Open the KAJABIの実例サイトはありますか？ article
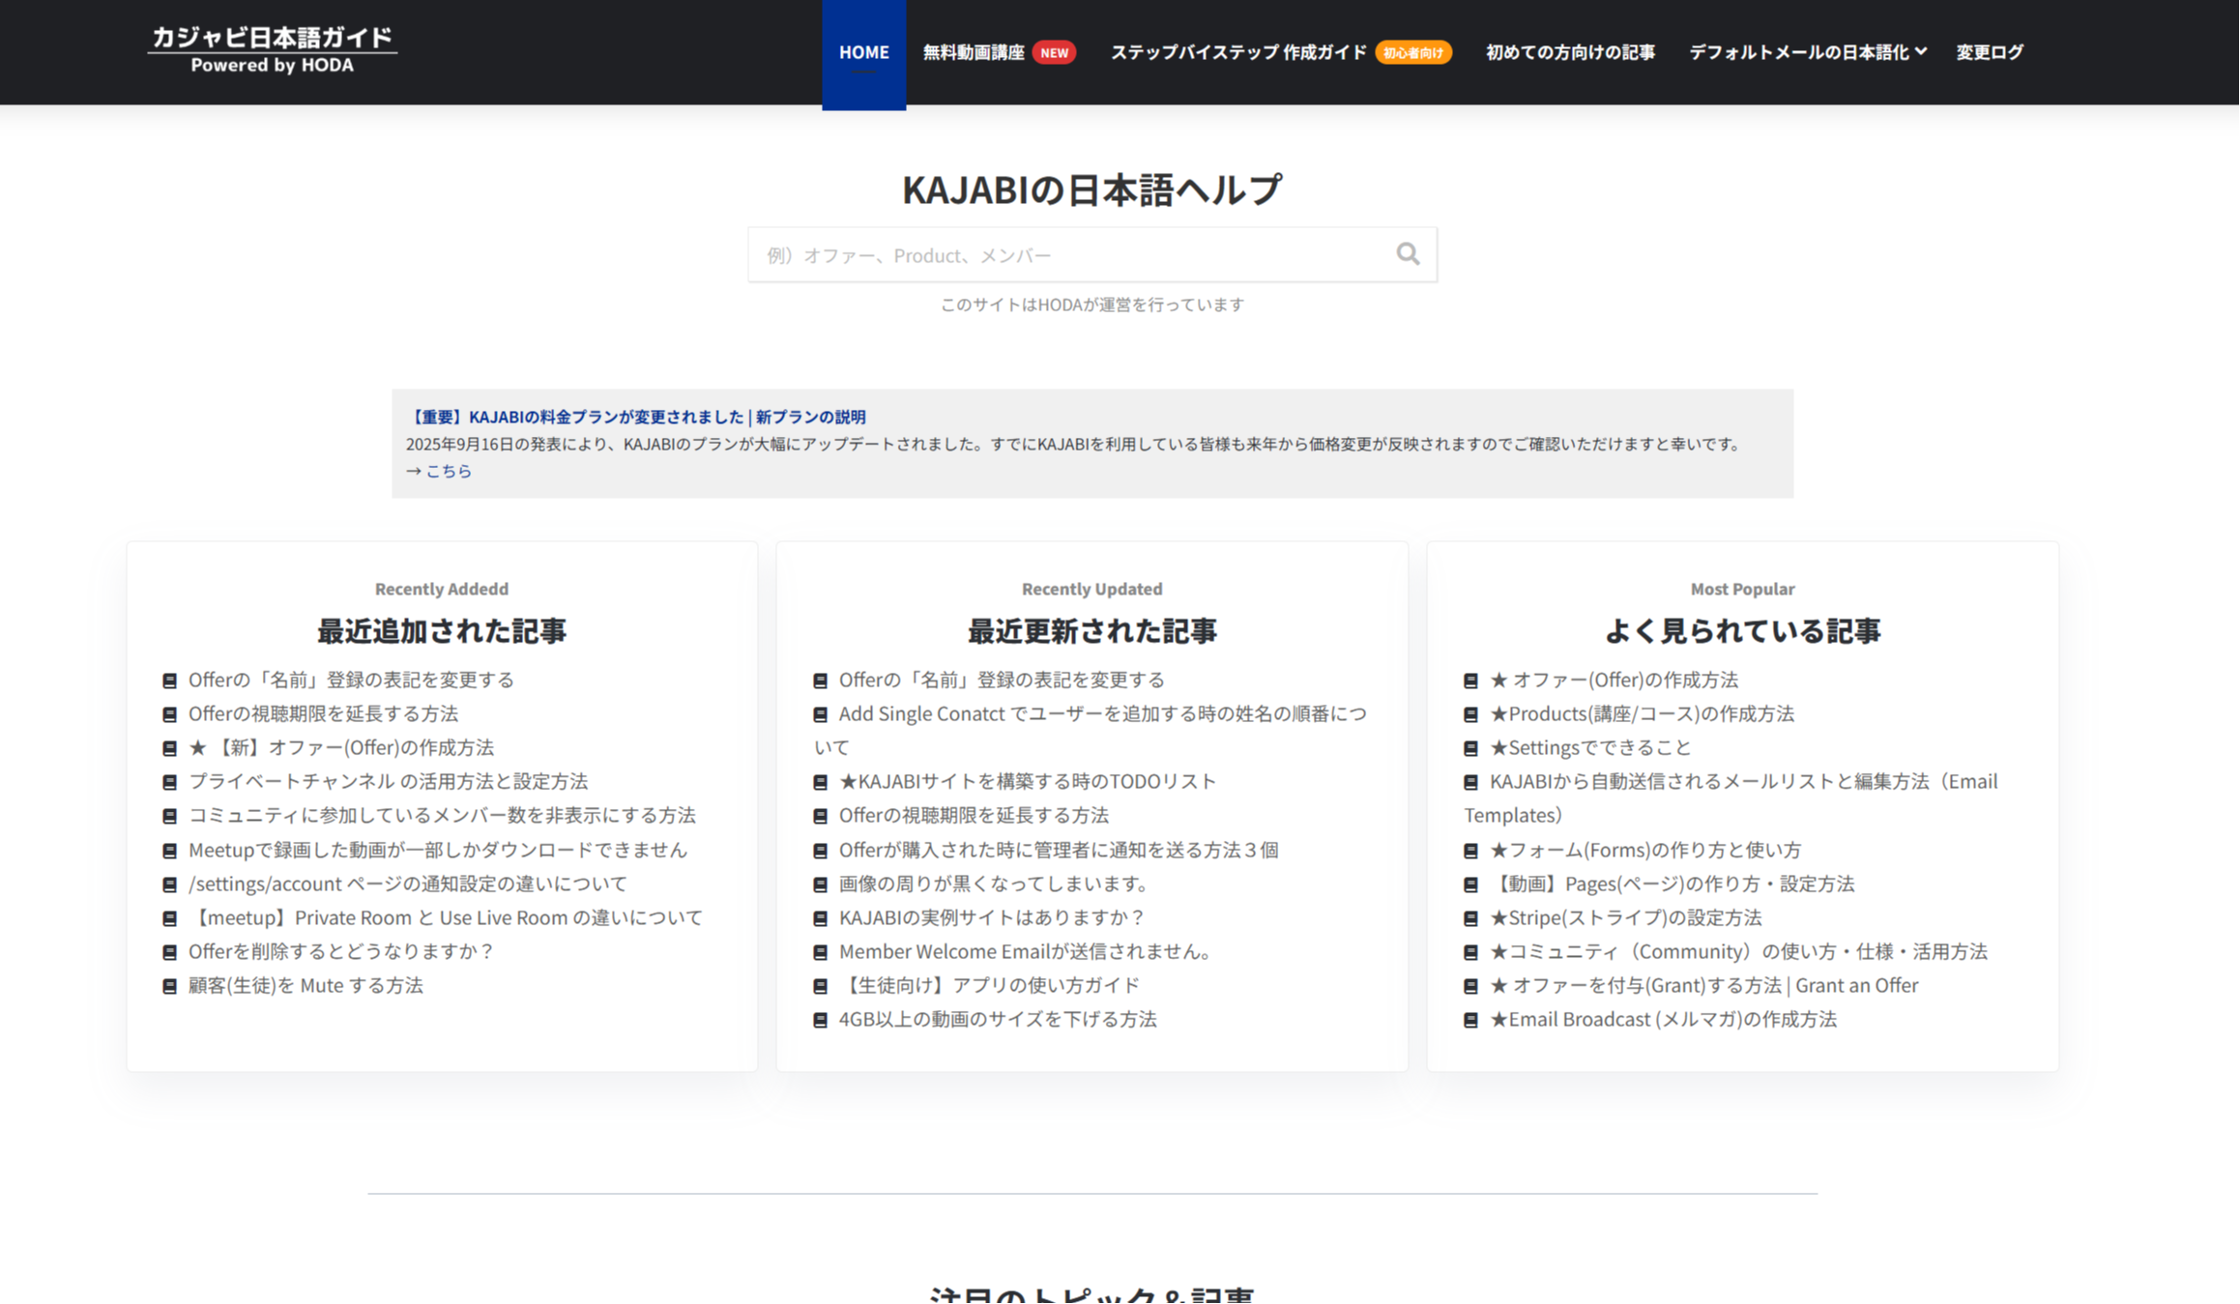 click(x=989, y=916)
